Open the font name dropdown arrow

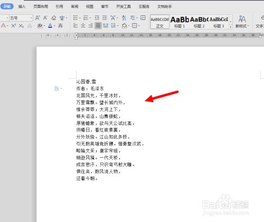[7, 18]
